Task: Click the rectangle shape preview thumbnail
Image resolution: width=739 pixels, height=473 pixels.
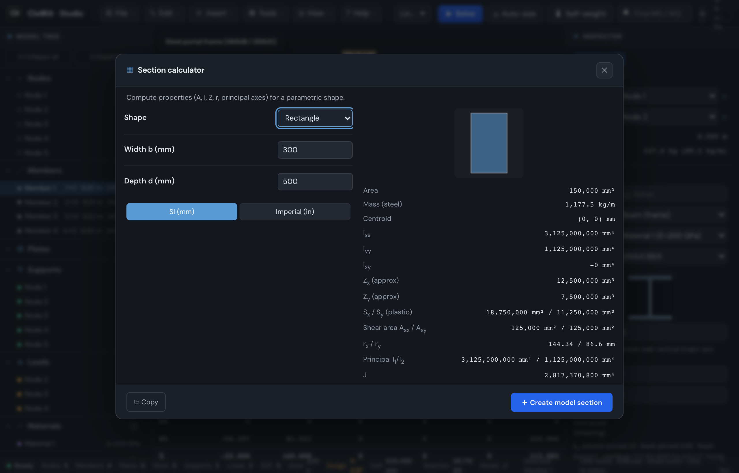Action: click(x=489, y=143)
